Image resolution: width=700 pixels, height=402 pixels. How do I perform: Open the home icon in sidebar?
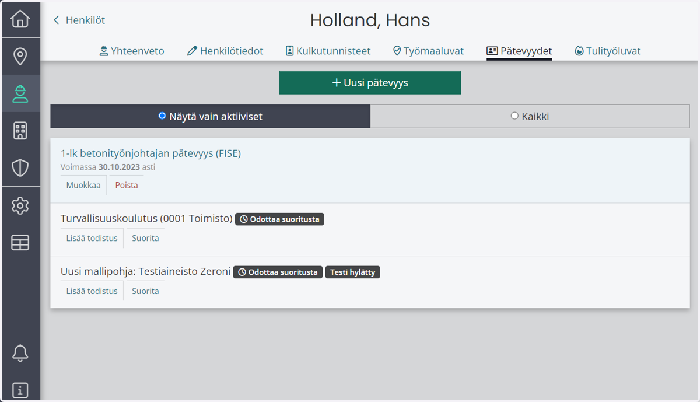click(20, 19)
